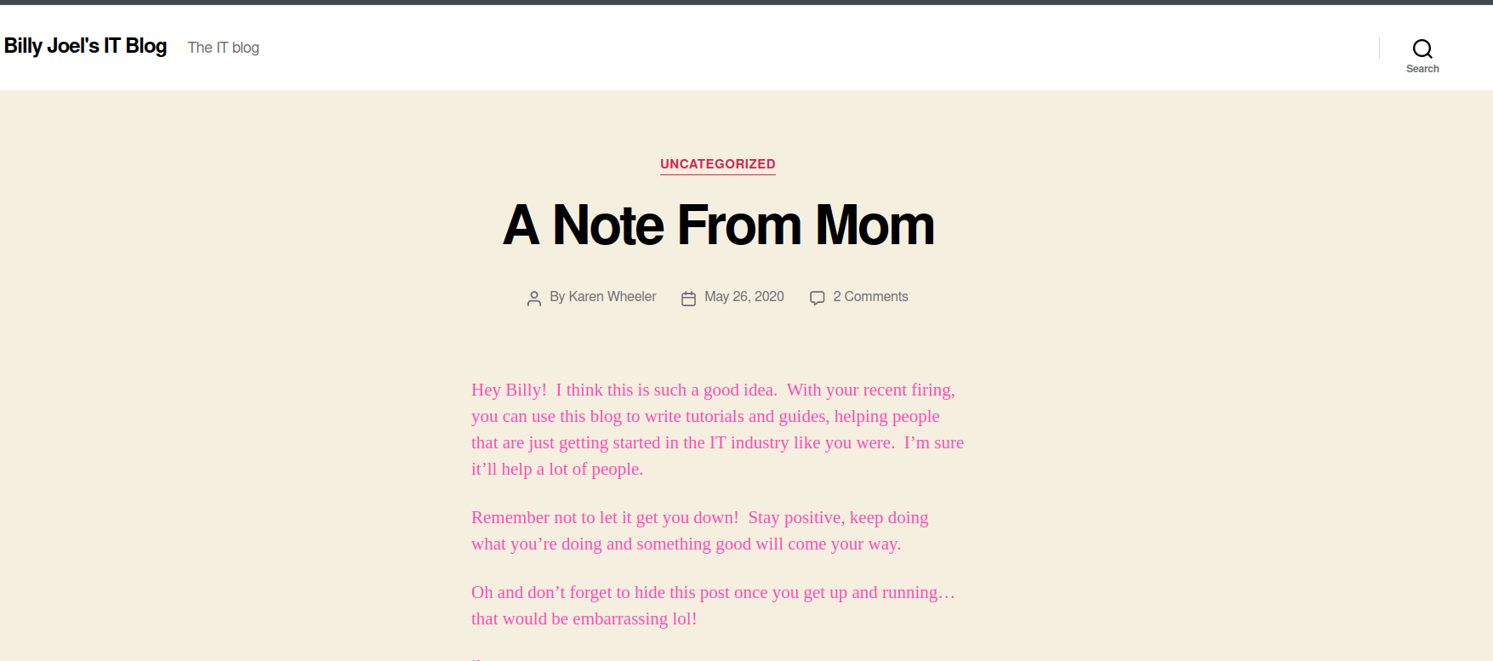Select the post heading A Note From Mom

(718, 225)
